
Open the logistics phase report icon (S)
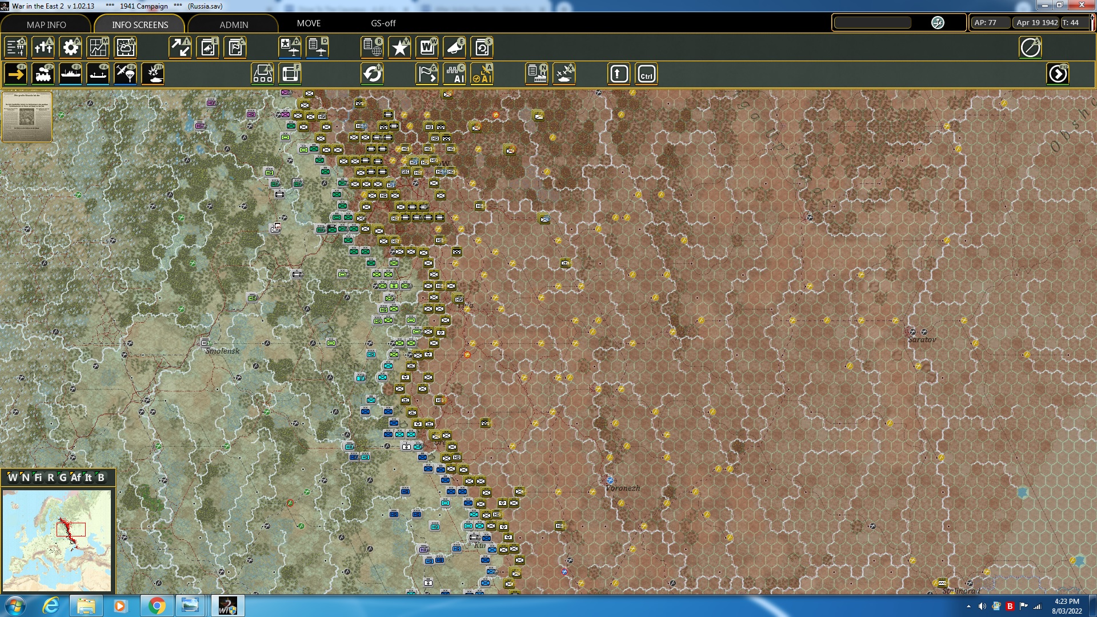click(x=482, y=47)
